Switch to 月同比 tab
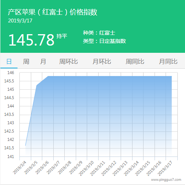 [168, 62]
